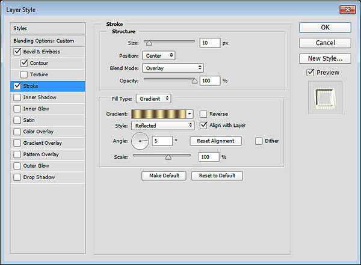Enable the Inner Glow checkbox
361x265 pixels.
(17, 109)
